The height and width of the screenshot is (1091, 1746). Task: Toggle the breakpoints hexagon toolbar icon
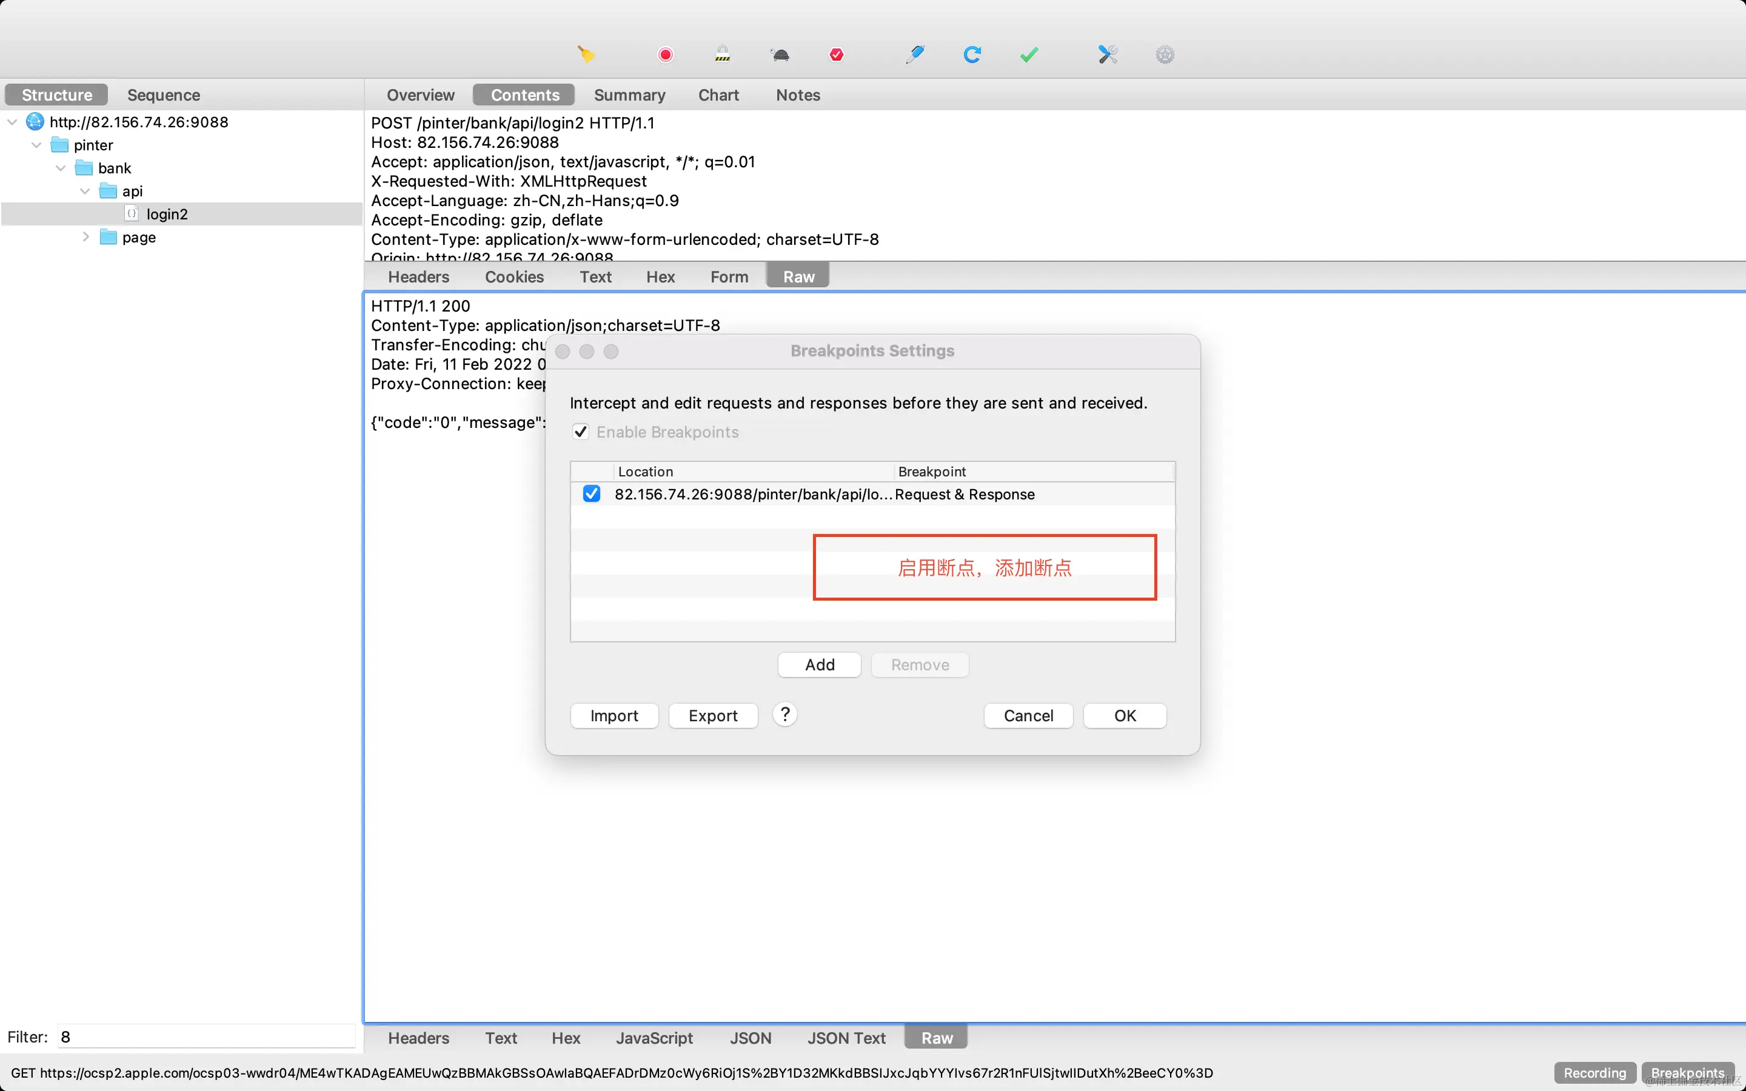[x=836, y=55]
